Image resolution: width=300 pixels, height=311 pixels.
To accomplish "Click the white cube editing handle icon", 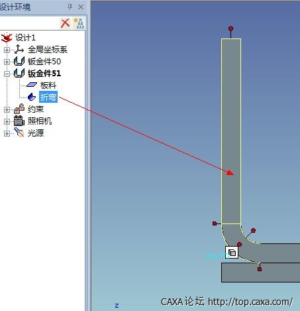I will tap(232, 252).
